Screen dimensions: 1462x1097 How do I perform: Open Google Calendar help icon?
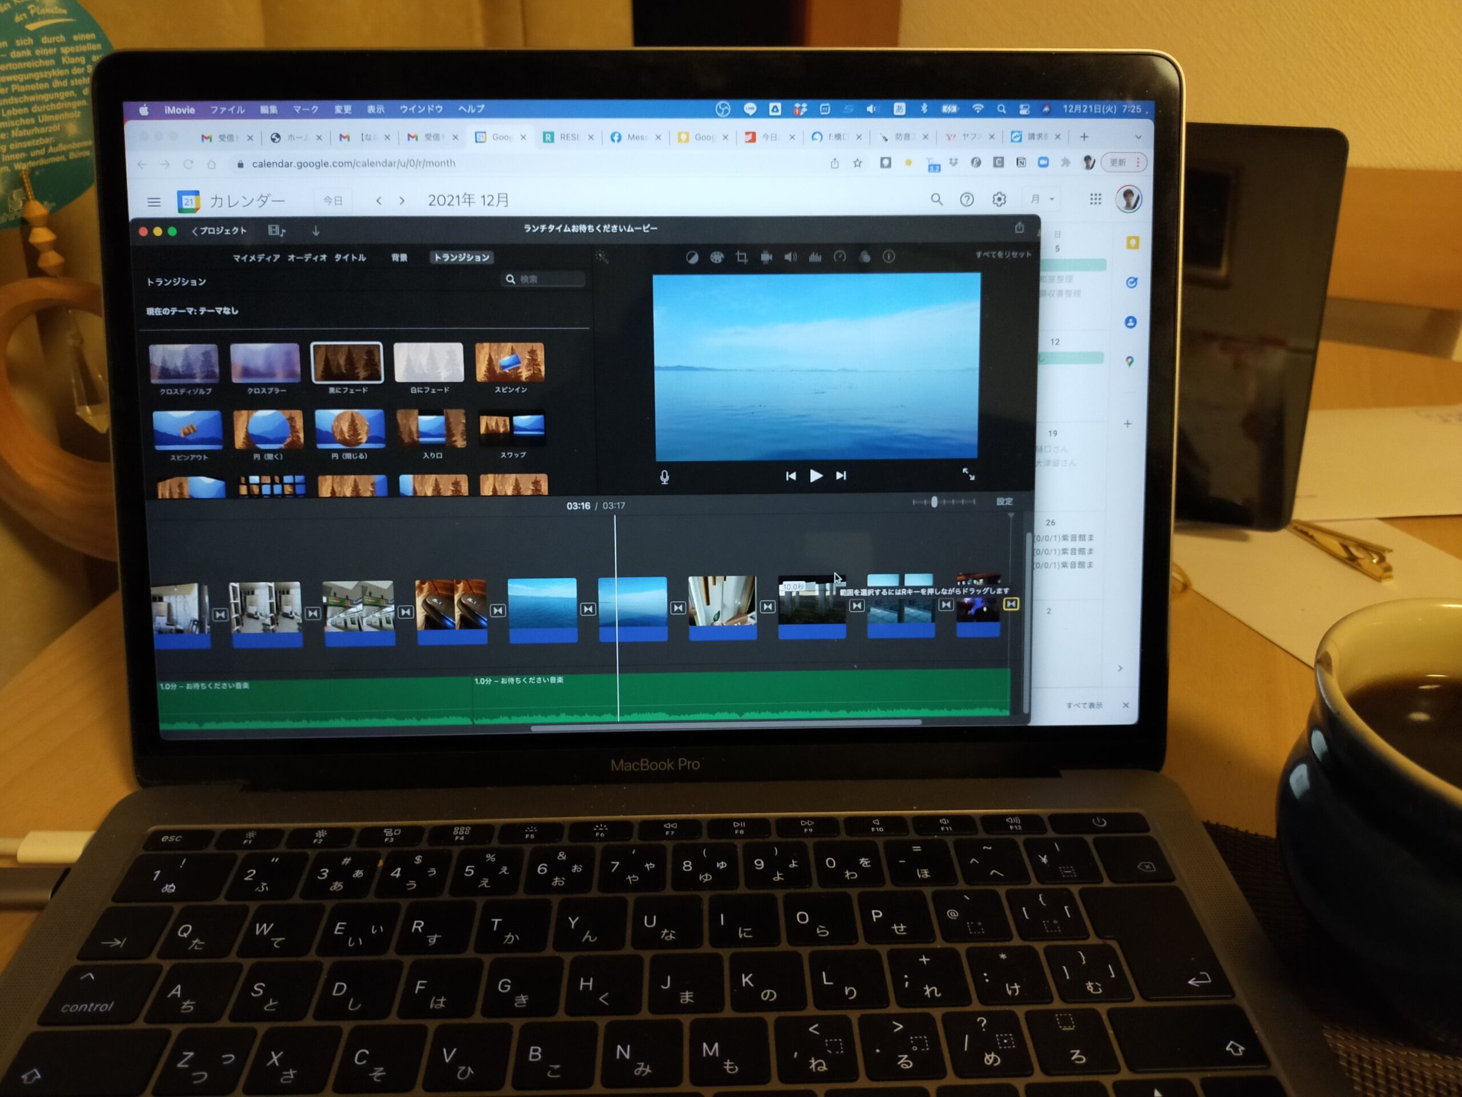tap(966, 199)
